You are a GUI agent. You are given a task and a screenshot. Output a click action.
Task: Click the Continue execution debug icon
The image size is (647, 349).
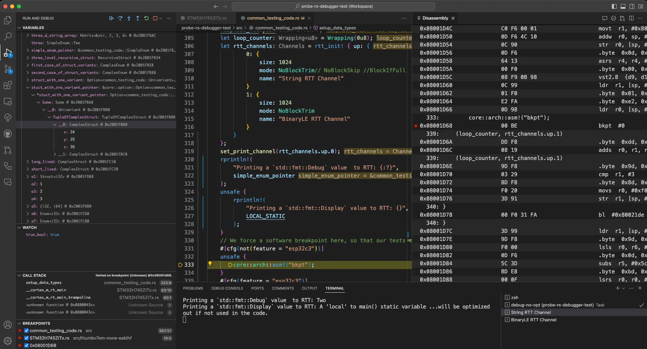coord(112,18)
